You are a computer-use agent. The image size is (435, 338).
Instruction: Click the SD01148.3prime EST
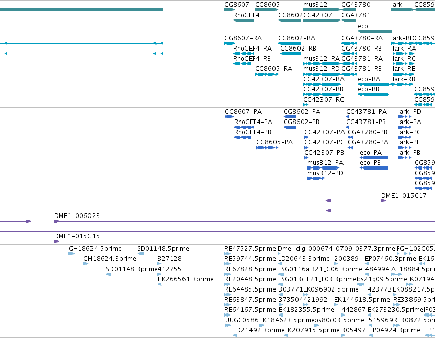109,274
